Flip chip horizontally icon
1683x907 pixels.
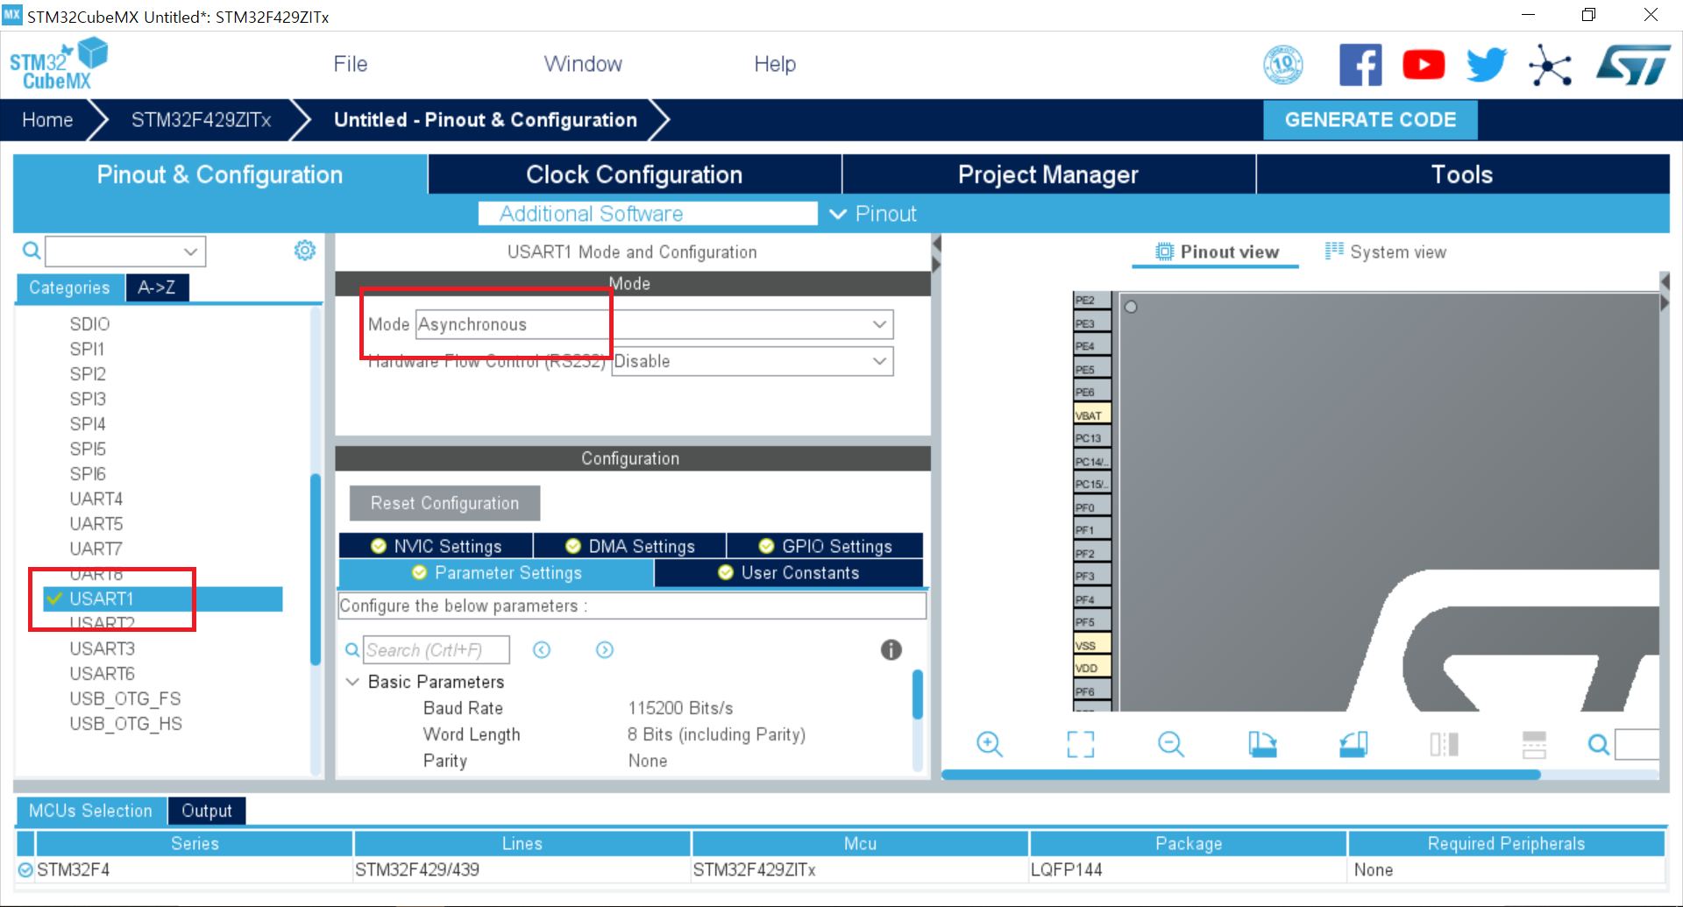pos(1444,744)
